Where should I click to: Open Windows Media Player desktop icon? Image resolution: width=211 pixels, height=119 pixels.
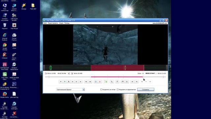point(14,66)
